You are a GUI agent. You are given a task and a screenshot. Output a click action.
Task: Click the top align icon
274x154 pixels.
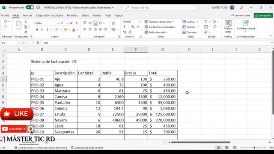tap(85, 23)
